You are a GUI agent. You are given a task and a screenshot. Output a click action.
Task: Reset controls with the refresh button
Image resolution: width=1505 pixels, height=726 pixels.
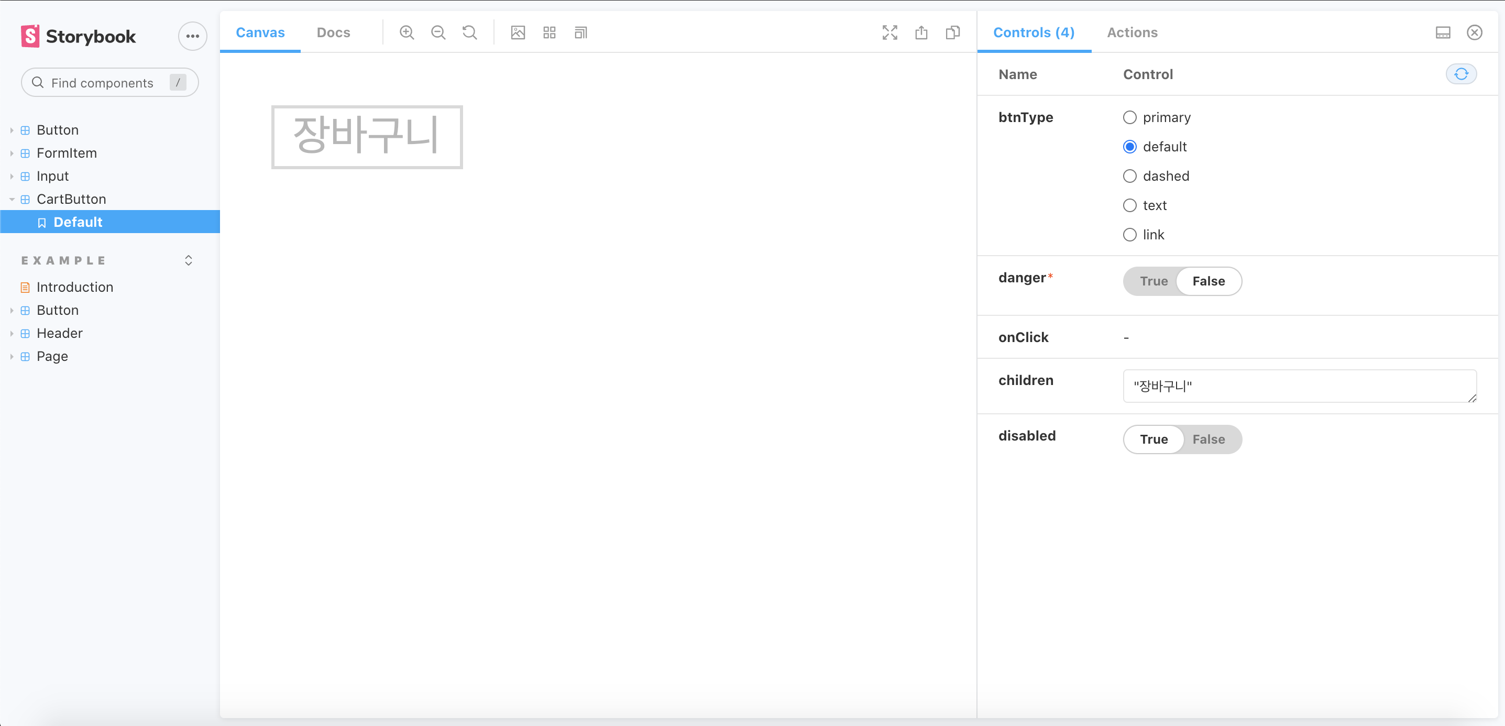(x=1461, y=74)
